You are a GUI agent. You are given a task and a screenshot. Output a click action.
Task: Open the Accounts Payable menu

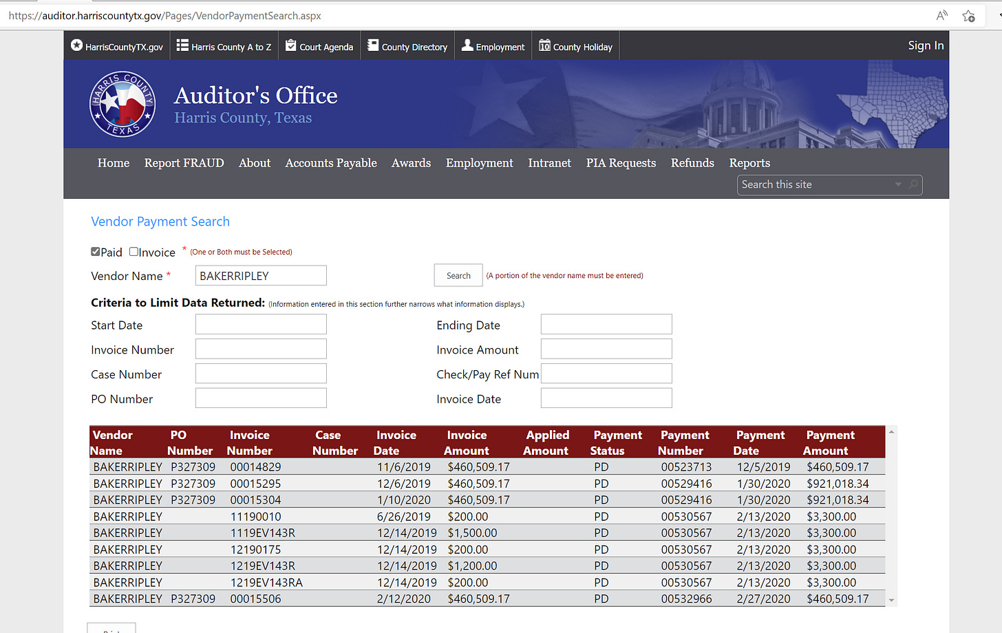pyautogui.click(x=331, y=163)
